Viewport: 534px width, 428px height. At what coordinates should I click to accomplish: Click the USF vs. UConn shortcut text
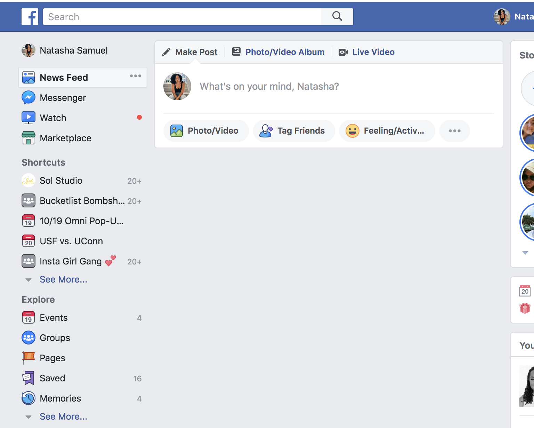pos(71,241)
